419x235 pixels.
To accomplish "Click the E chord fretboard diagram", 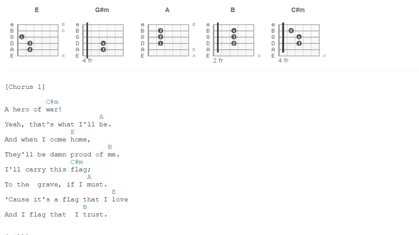I will tap(38, 40).
